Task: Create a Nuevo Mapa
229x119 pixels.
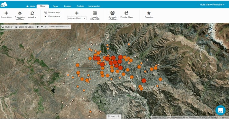Action: coord(6,15)
